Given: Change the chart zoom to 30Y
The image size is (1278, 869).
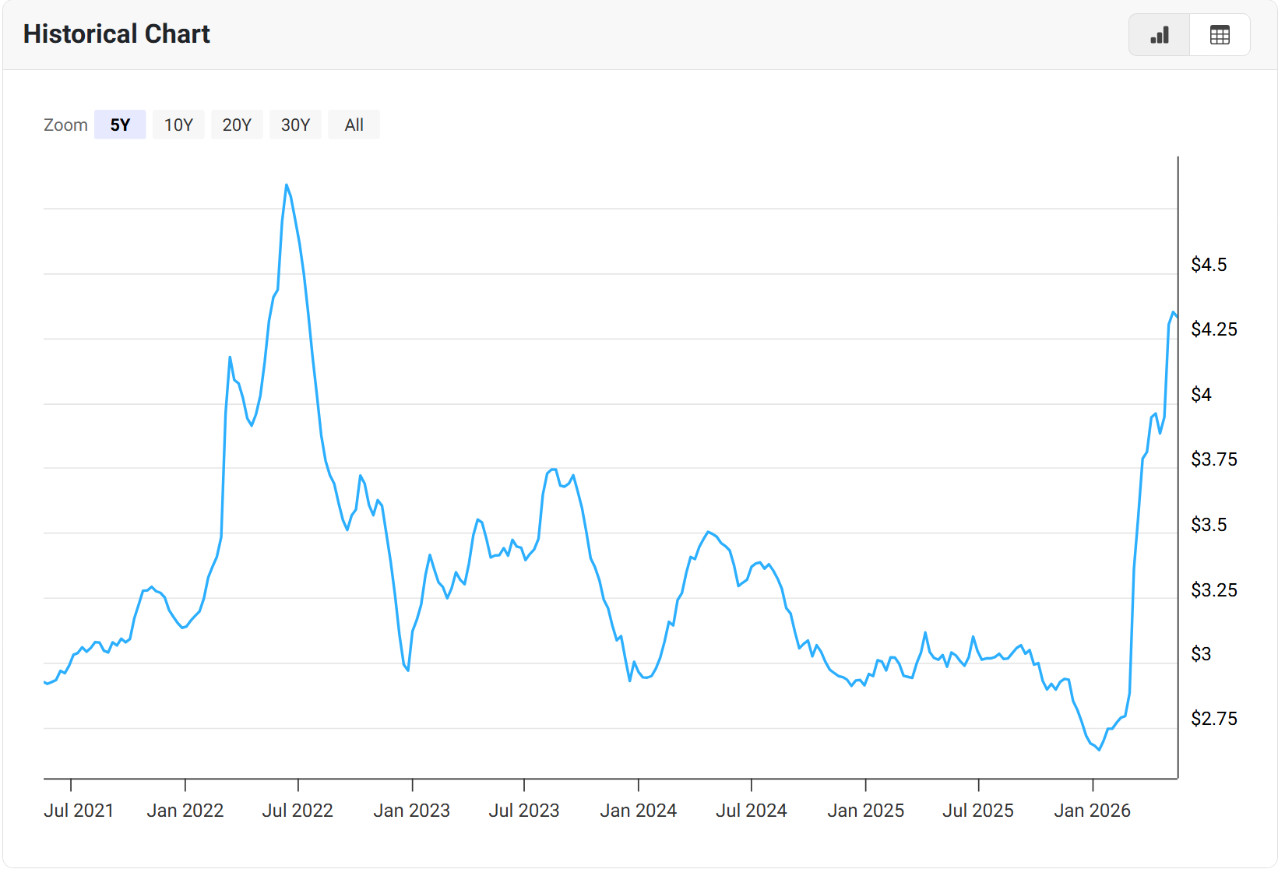Looking at the screenshot, I should click(x=295, y=125).
